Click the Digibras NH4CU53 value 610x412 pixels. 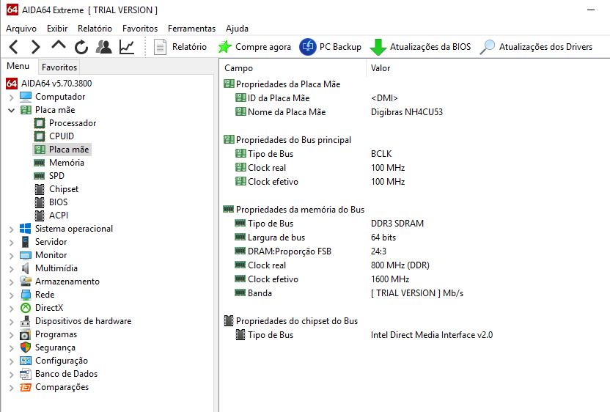click(406, 112)
